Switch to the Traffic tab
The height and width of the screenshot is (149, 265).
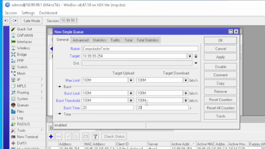[x=115, y=40]
